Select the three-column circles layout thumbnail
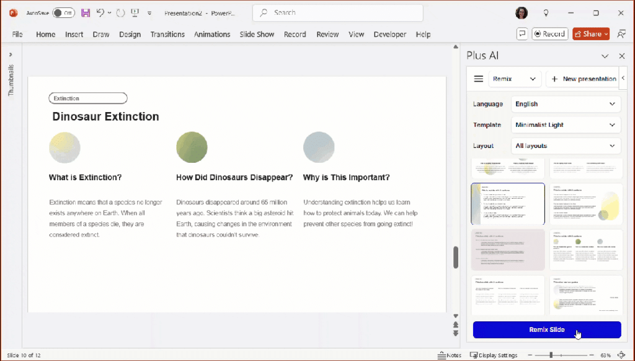This screenshot has height=361, width=635. (586, 249)
